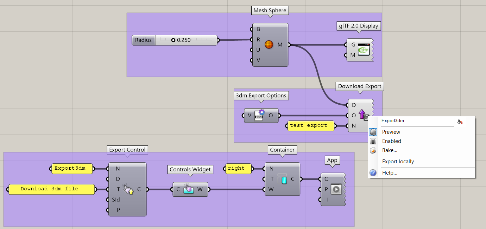Click the paint bucket icon beside the Export3dm field
Screen dimensions: 486x229
pyautogui.click(x=460, y=122)
